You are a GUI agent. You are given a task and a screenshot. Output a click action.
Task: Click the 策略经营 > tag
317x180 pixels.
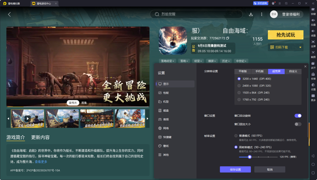click(167, 61)
